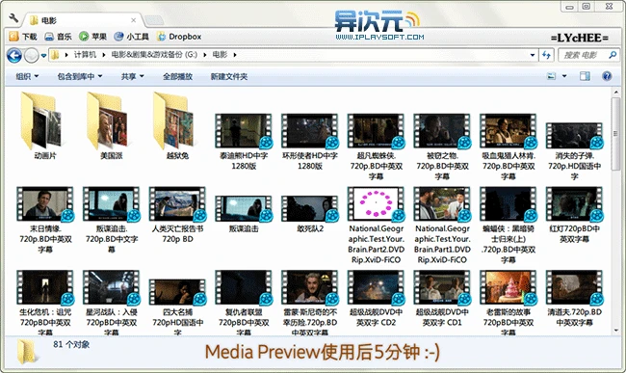
Task: Click the wrench settings icon
Action: [13, 18]
